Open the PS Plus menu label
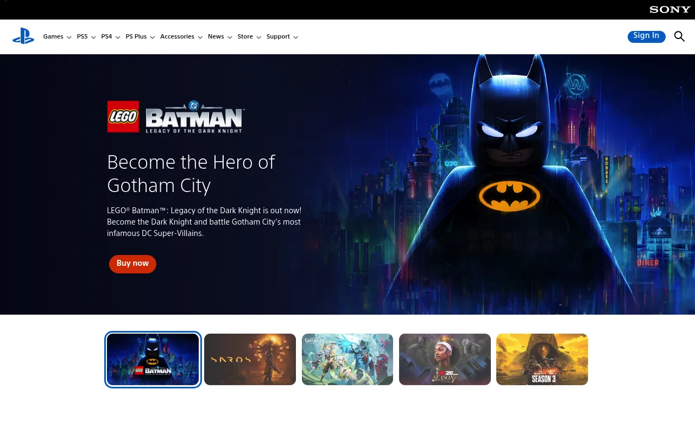The image size is (695, 434). pyautogui.click(x=136, y=37)
